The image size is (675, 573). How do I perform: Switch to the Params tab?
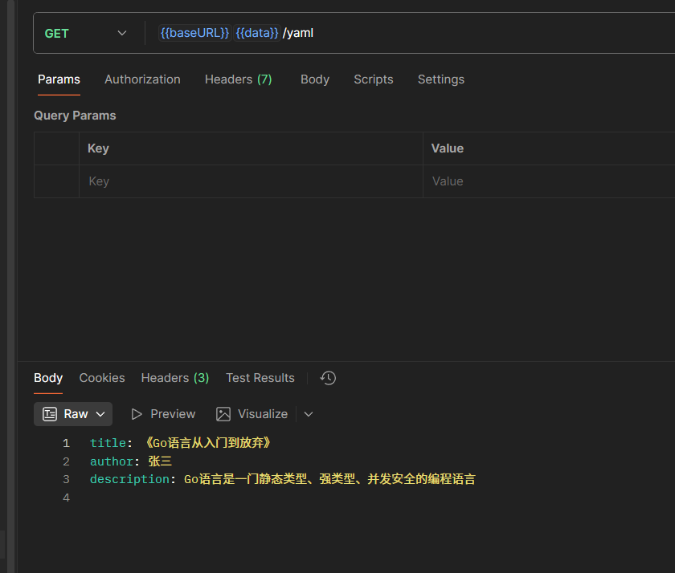59,79
